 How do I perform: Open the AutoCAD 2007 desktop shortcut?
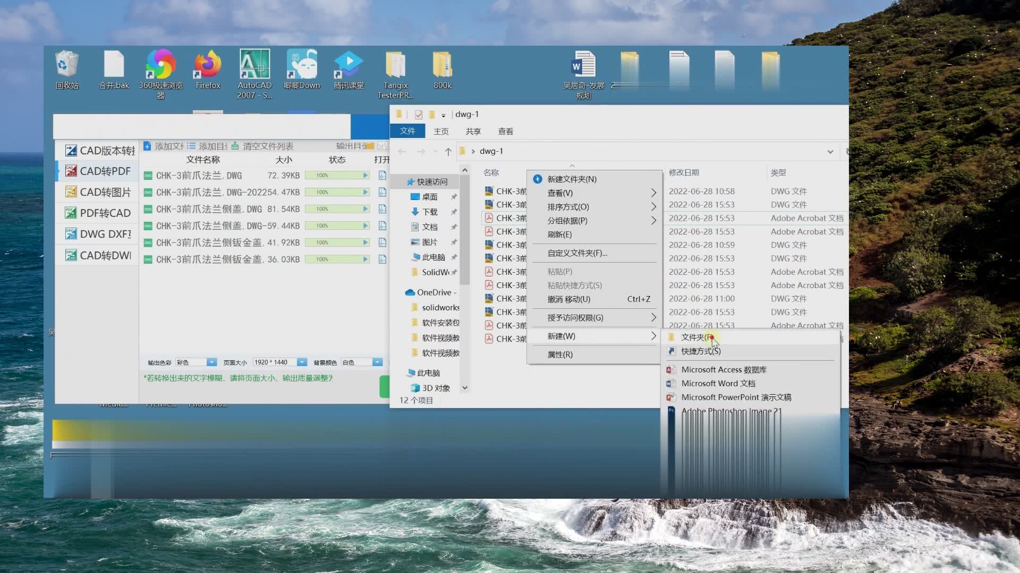point(254,73)
